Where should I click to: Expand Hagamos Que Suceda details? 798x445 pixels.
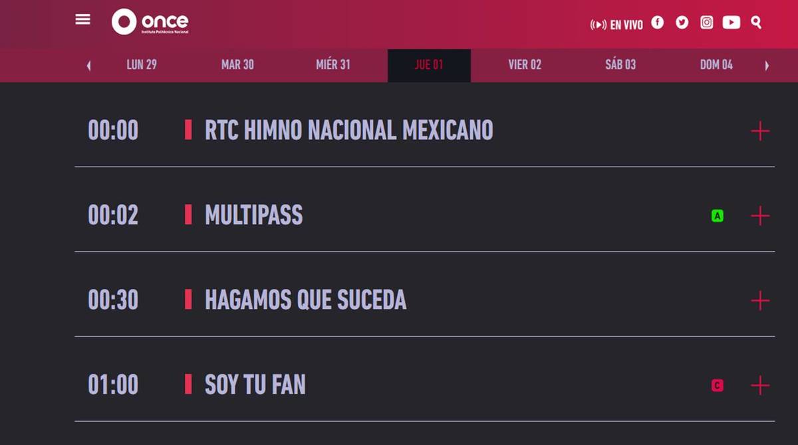[x=760, y=301]
